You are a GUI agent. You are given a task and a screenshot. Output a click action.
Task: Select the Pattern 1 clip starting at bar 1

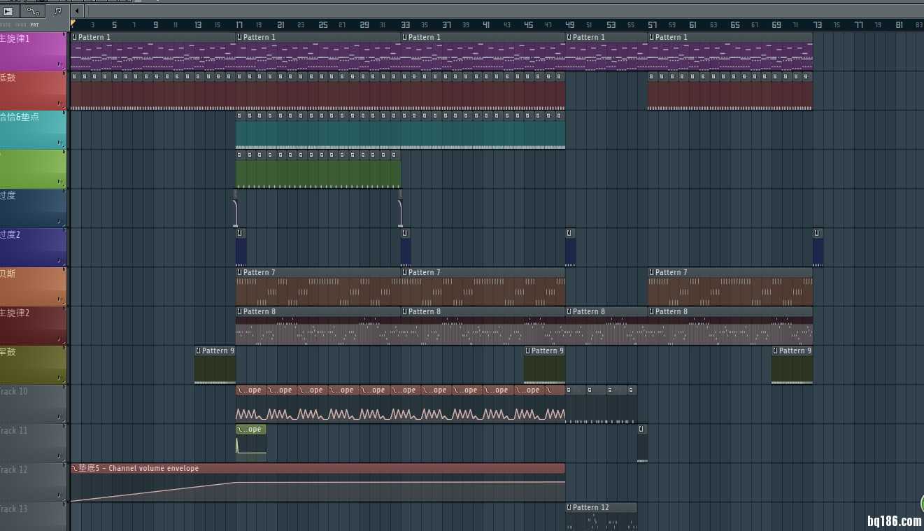click(x=152, y=51)
